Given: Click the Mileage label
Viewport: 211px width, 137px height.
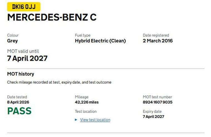Looking at the screenshot, I should [x=81, y=97].
